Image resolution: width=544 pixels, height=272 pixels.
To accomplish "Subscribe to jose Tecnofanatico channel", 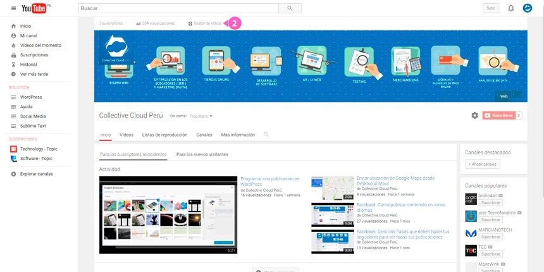I will [x=491, y=219].
